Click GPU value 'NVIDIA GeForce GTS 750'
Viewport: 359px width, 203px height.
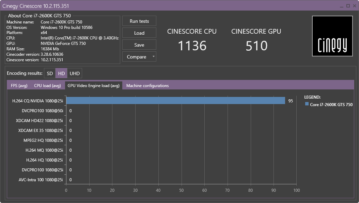[63, 44]
